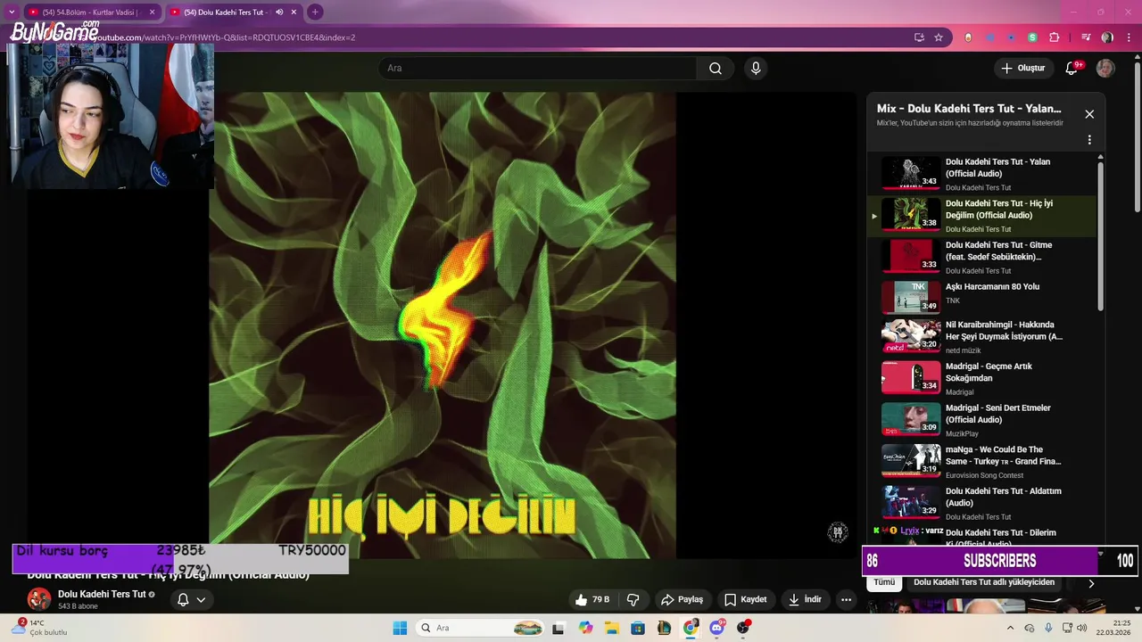Mute the playing tab via speaker icon
The width and height of the screenshot is (1142, 642).
pyautogui.click(x=279, y=12)
